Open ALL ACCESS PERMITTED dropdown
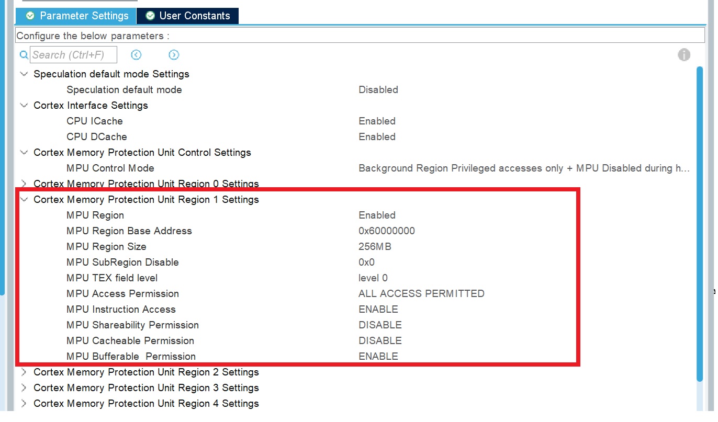The image size is (718, 422). [421, 293]
